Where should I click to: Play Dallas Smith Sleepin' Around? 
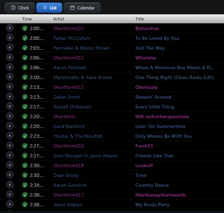[10, 97]
